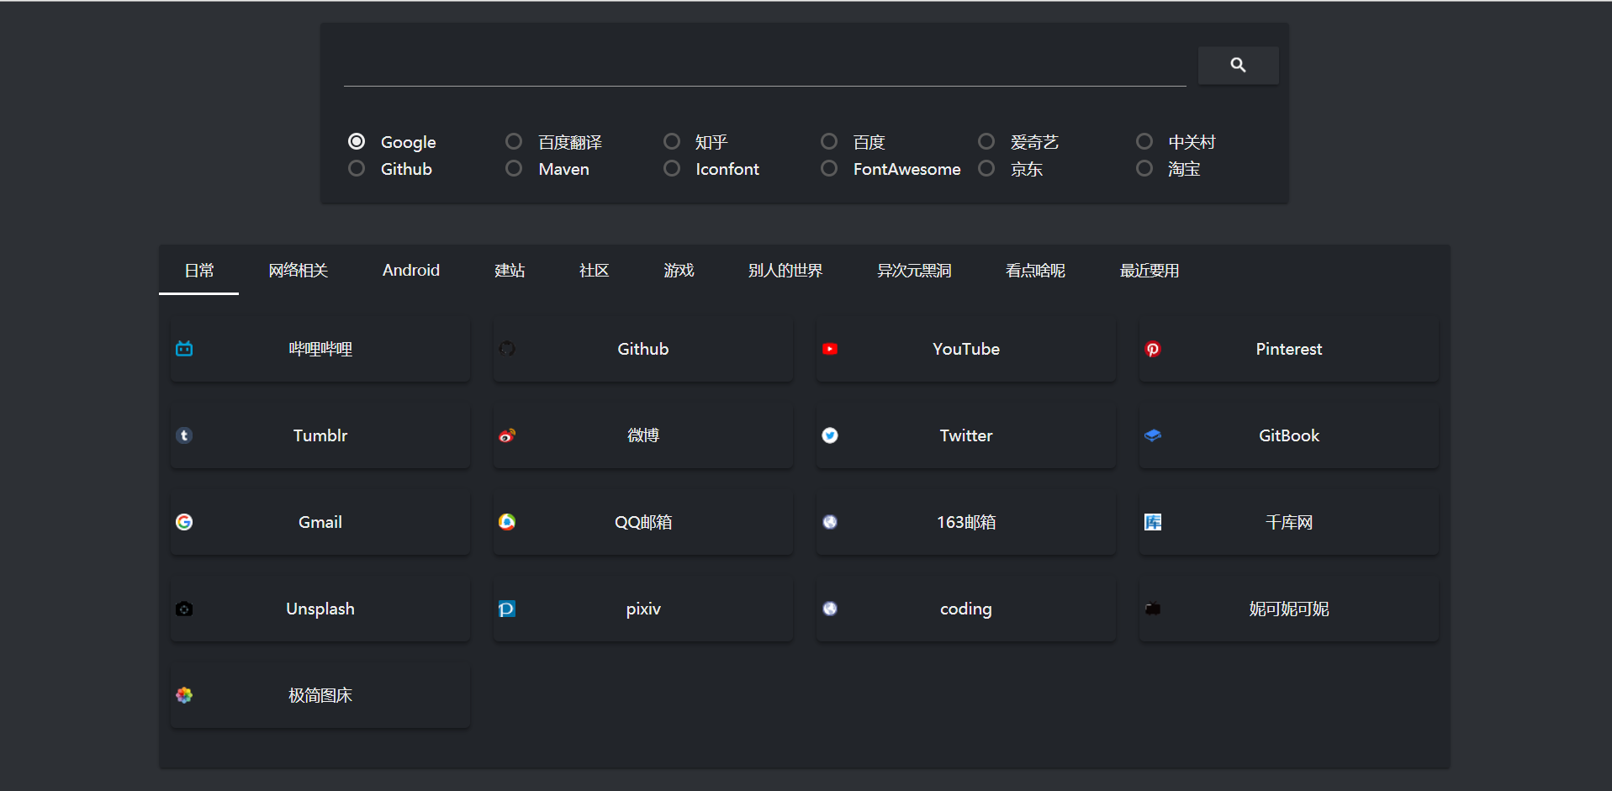Select the 淘宝 radio option
1612x791 pixels.
coord(1144,168)
